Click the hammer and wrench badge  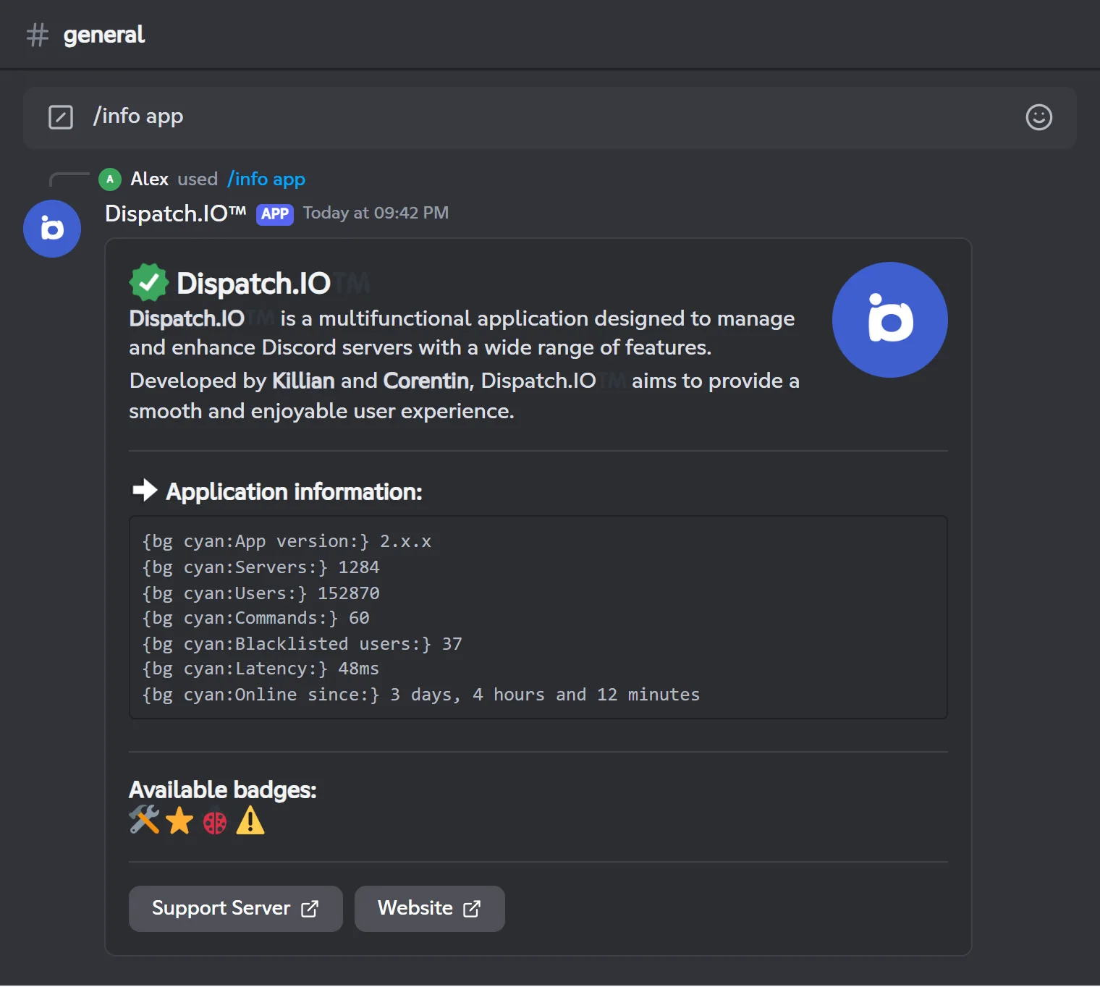click(145, 820)
